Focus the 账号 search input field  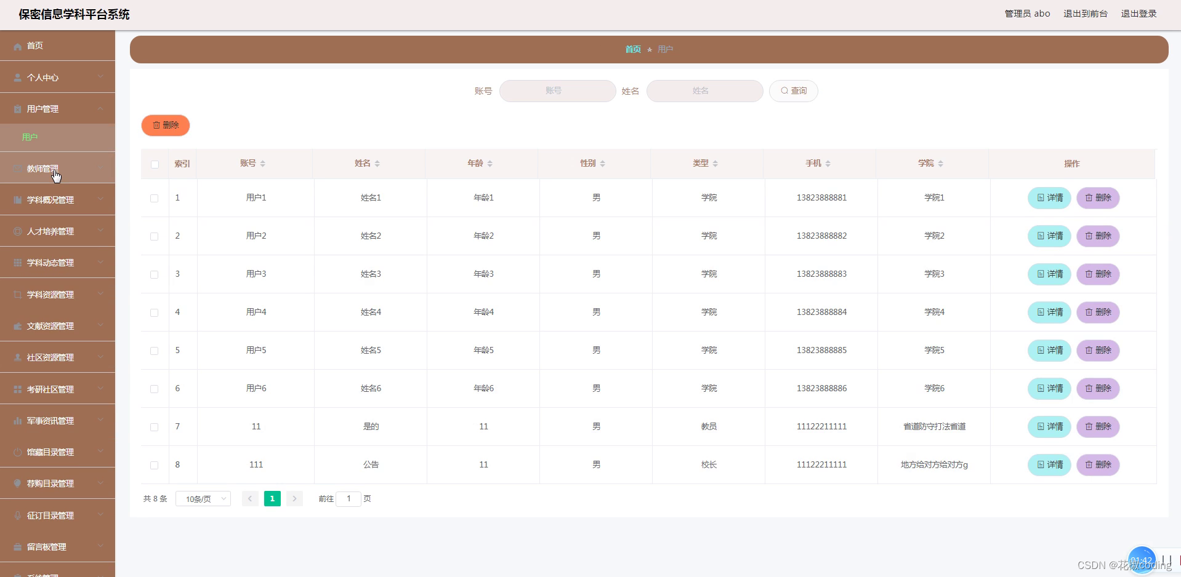[557, 91]
